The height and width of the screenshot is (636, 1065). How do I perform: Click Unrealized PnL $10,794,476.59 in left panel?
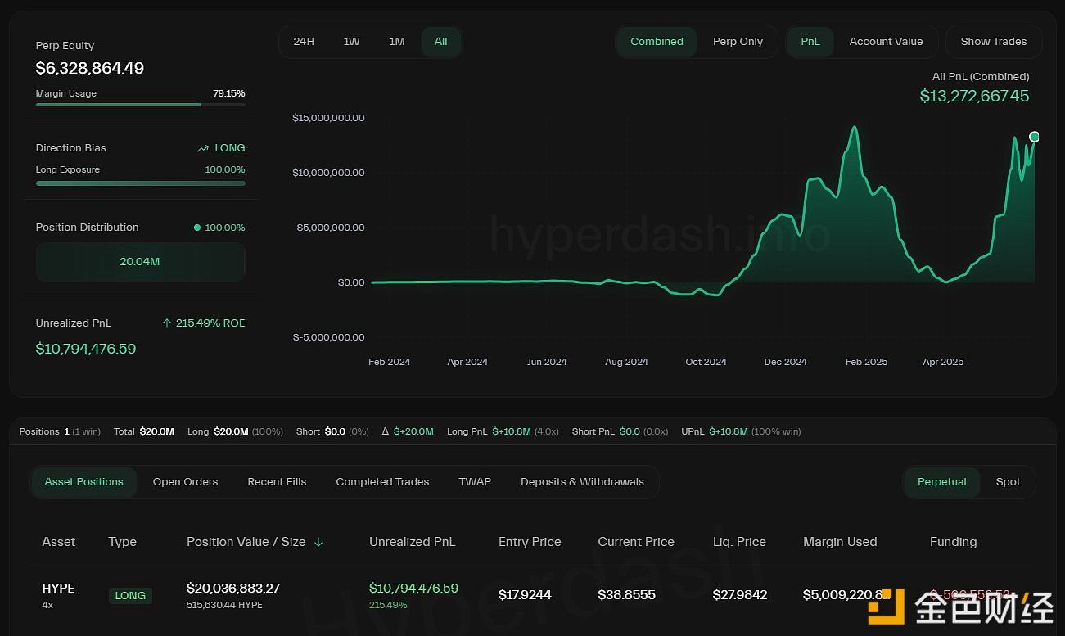tap(86, 349)
